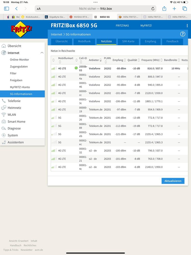Open three dots multitasking menu at top
191x255 pixels.
pos(95,2)
